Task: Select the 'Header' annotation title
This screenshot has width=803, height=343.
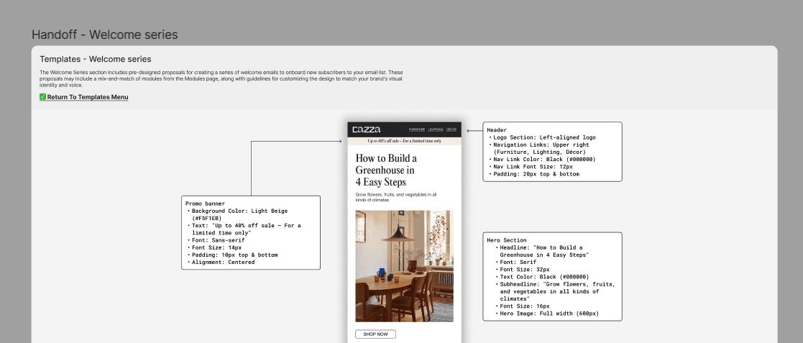Action: [x=497, y=130]
